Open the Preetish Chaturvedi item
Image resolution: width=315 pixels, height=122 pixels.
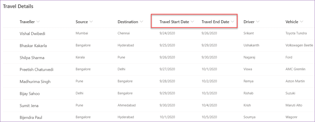click(x=36, y=70)
